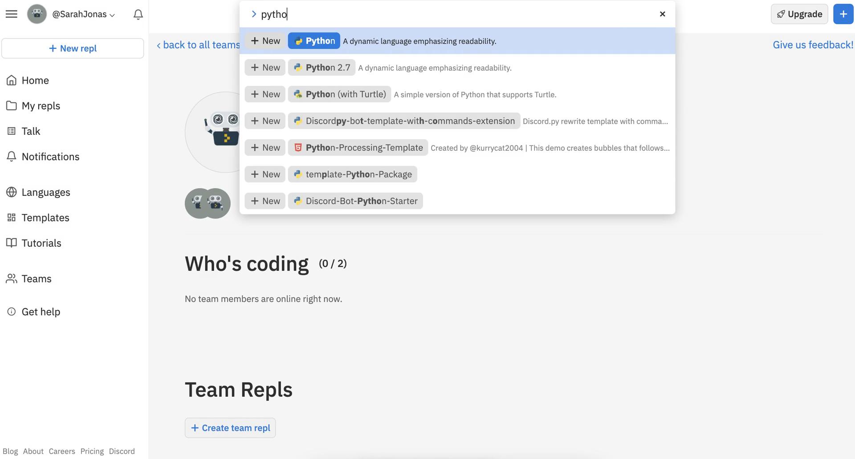855x459 pixels.
Task: Open Languages in sidebar
Action: point(38,192)
